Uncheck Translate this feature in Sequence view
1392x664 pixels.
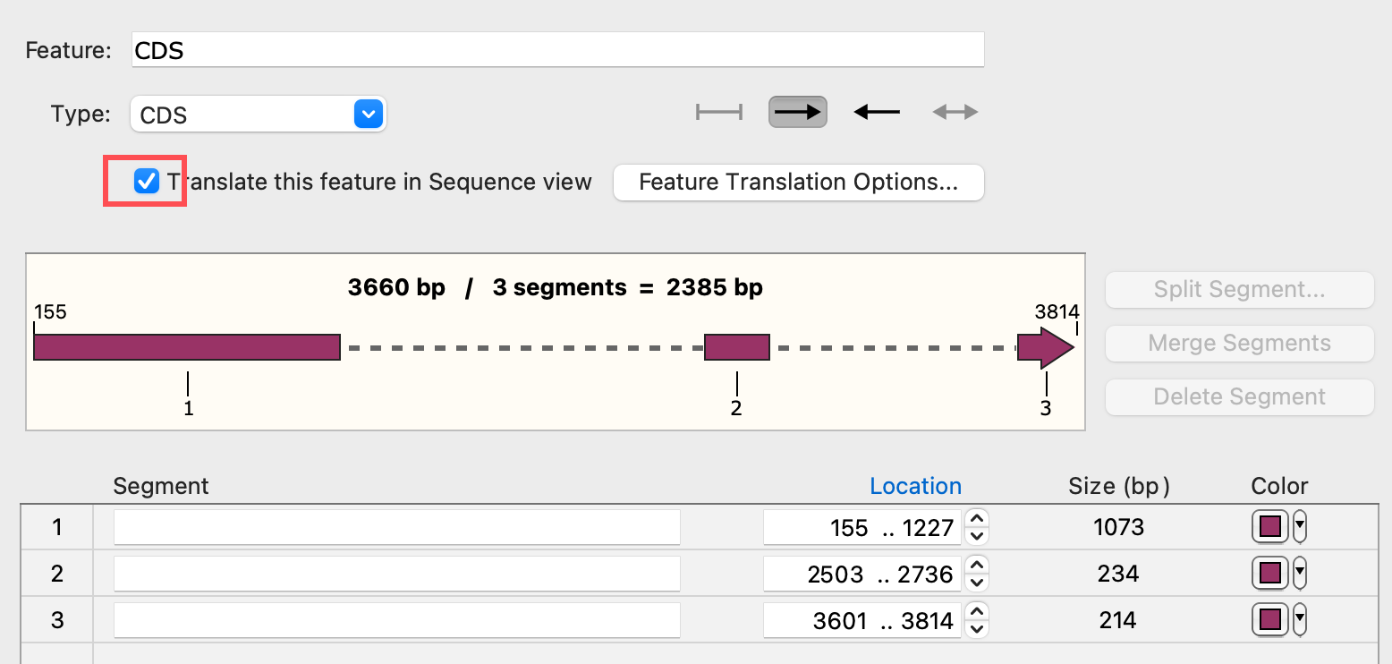(147, 182)
